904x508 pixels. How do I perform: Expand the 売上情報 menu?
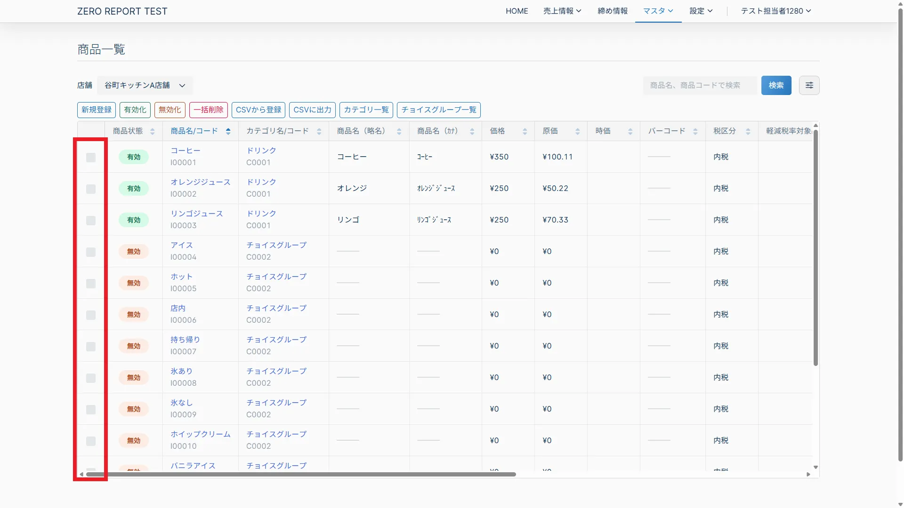[x=562, y=11]
